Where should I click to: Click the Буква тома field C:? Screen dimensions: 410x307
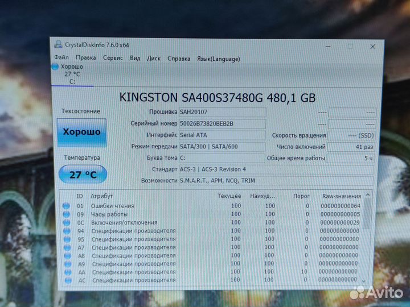[x=222, y=158]
